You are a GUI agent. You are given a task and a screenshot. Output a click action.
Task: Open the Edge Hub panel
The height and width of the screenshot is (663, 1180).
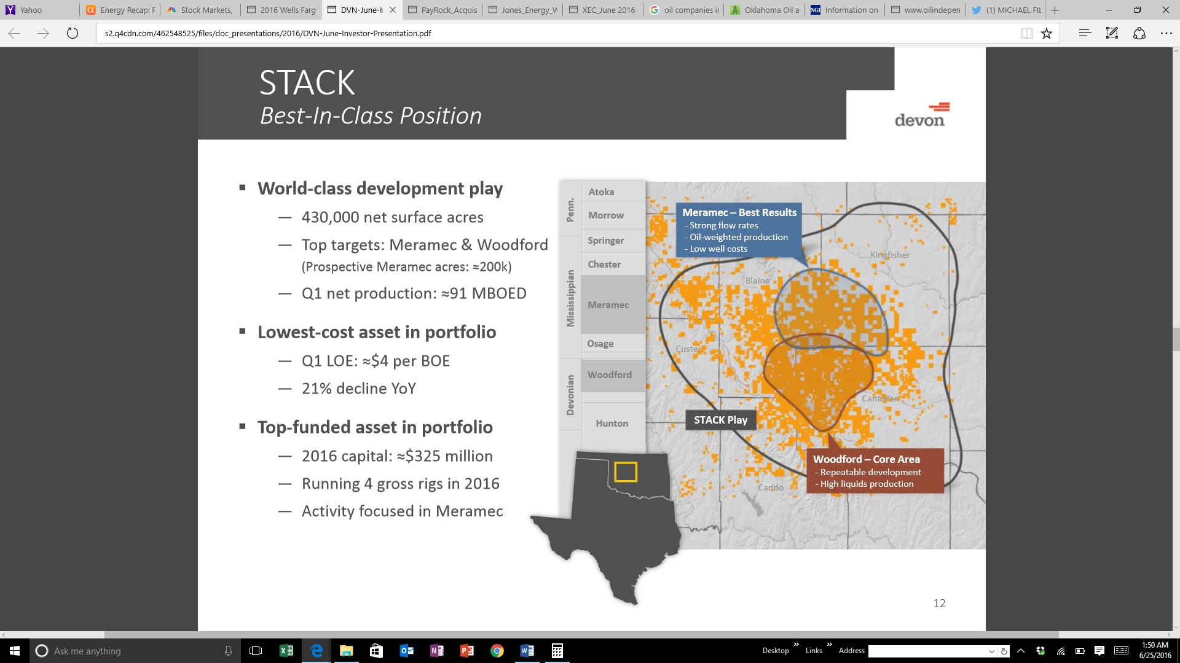1085,34
